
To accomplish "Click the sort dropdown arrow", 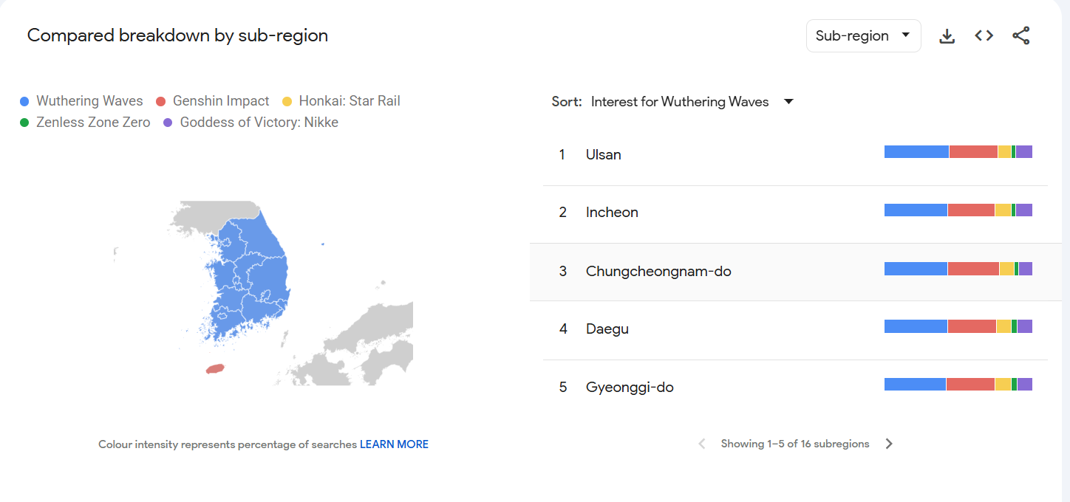I will point(788,102).
